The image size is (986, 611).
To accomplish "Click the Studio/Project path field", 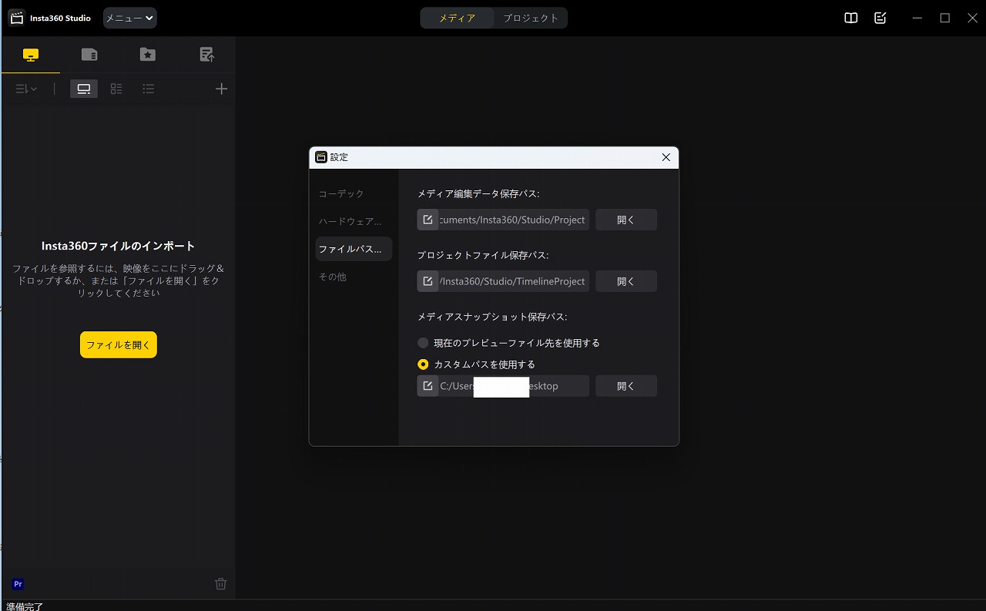I will click(514, 220).
